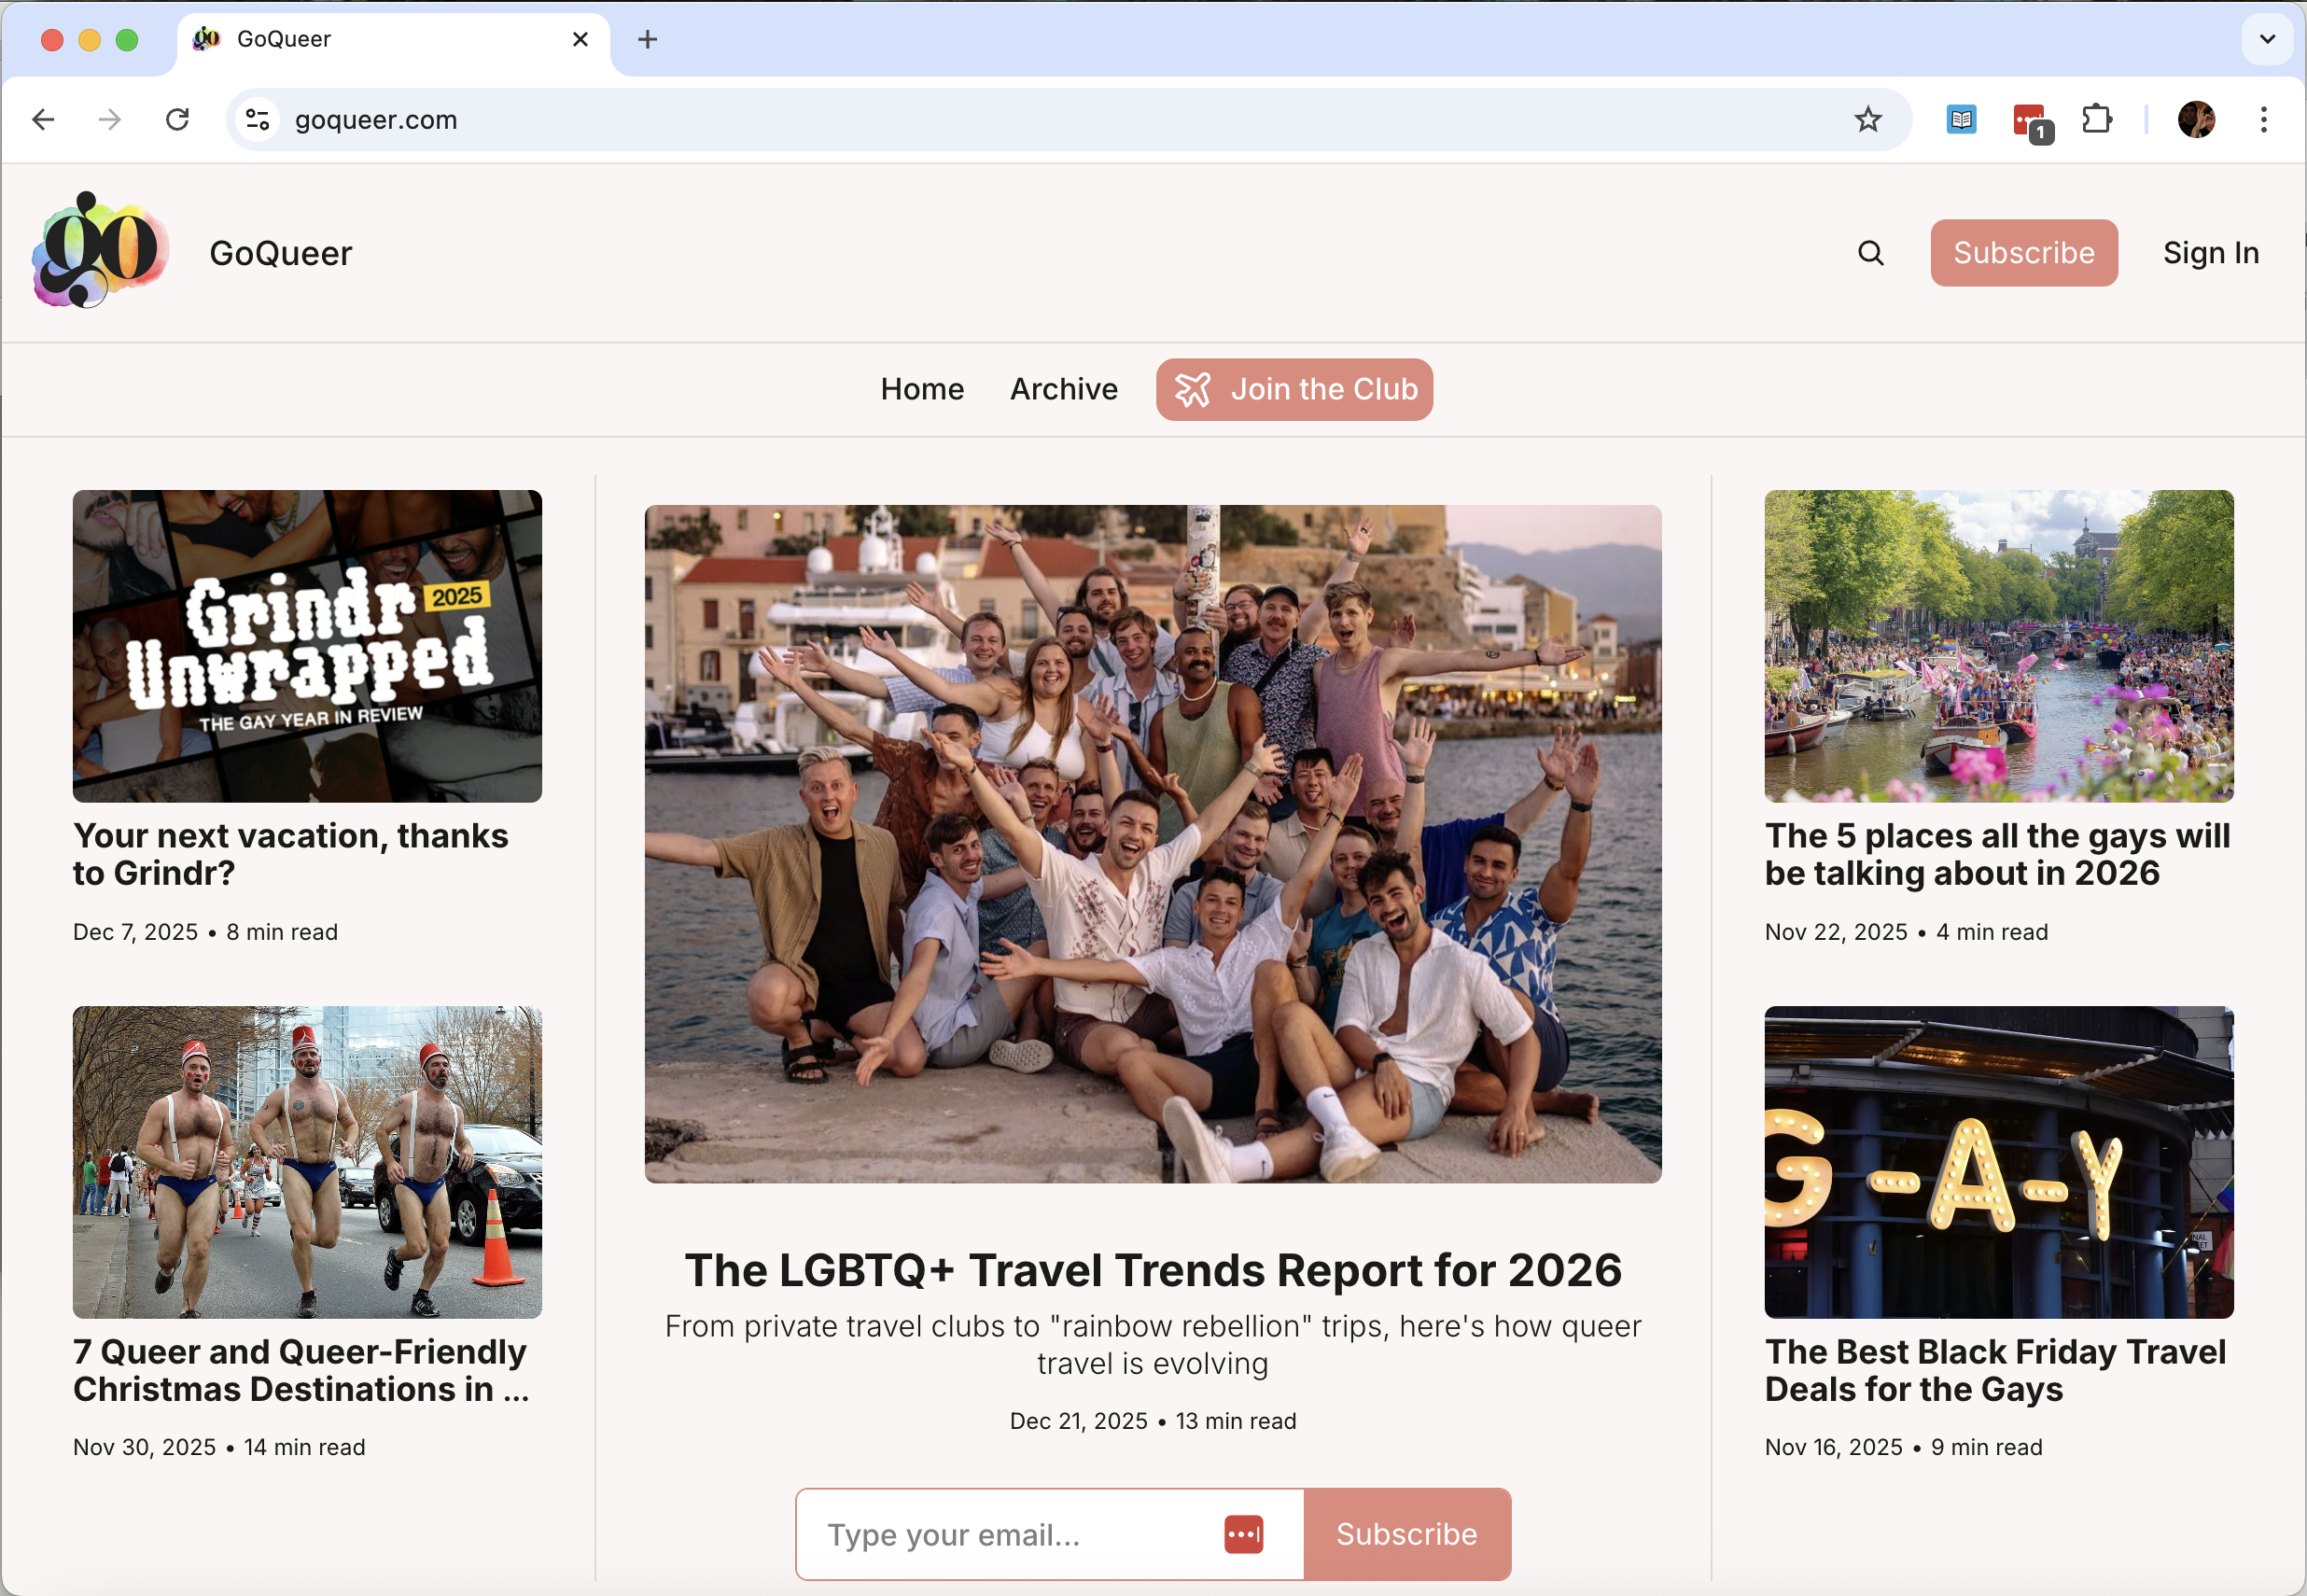Open a new tab with plus button
This screenshot has height=1596, width=2307.
coord(647,39)
